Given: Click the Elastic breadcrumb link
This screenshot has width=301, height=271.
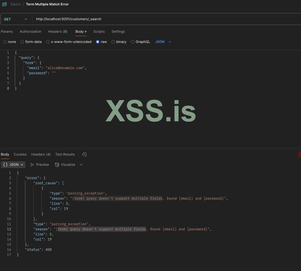Looking at the screenshot, I should tap(16, 4).
